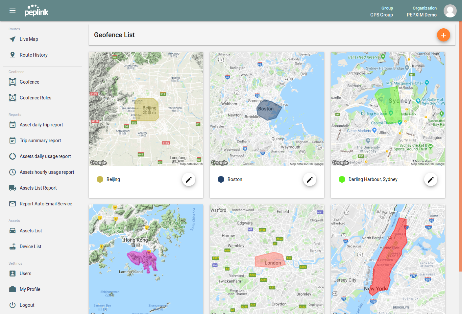
Task: Open the Device List page
Action: pyautogui.click(x=30, y=247)
